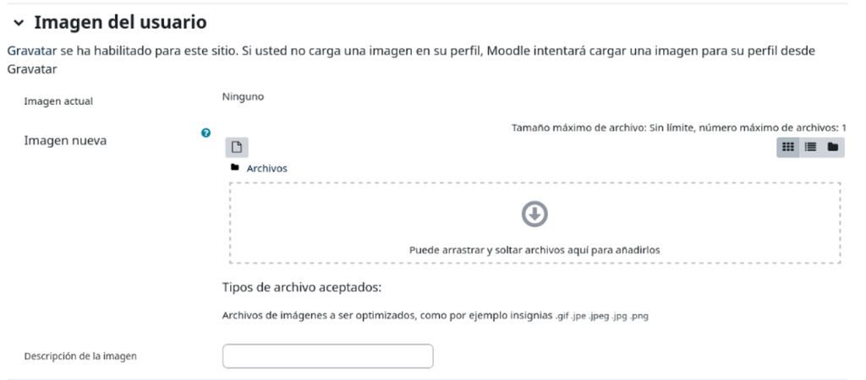Click the Imagen nueva label
Screen dimensions: 866x380
click(65, 141)
